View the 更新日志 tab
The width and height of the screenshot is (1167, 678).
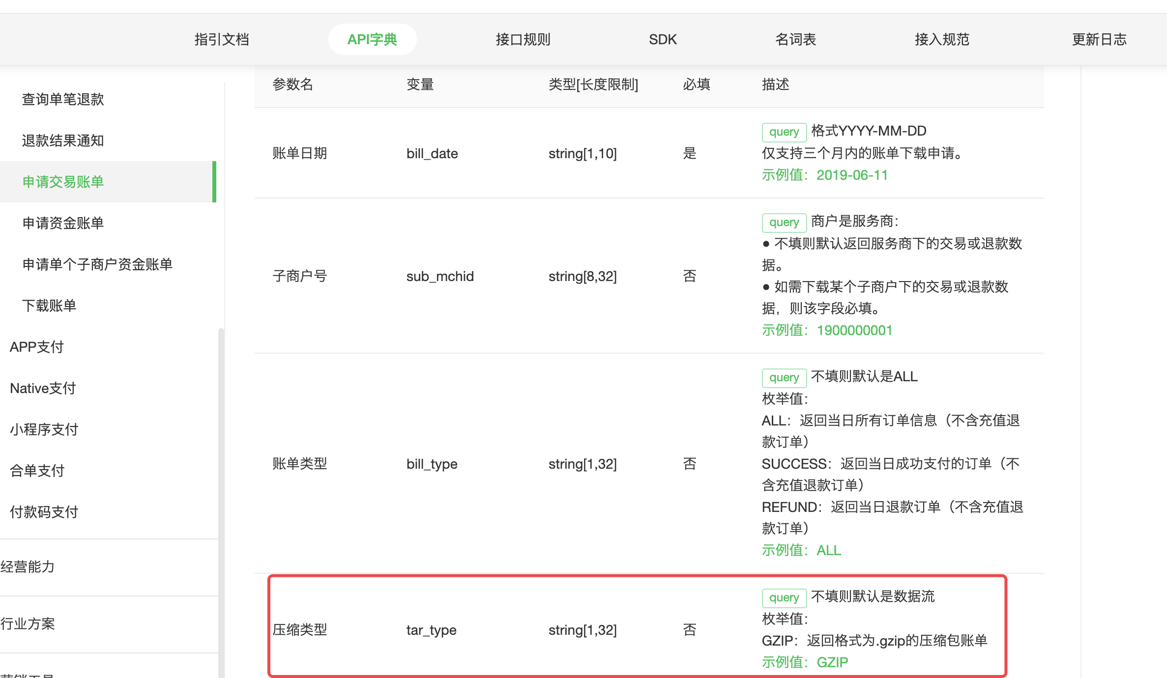pos(1099,39)
